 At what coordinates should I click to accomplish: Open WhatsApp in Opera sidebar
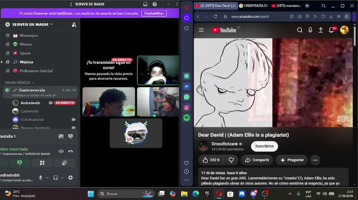pyautogui.click(x=187, y=97)
